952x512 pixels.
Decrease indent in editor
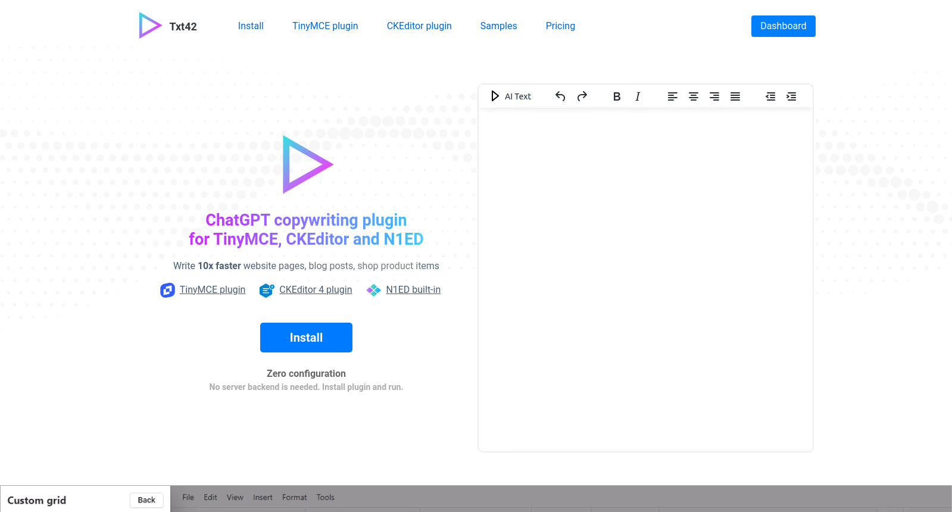pos(770,96)
